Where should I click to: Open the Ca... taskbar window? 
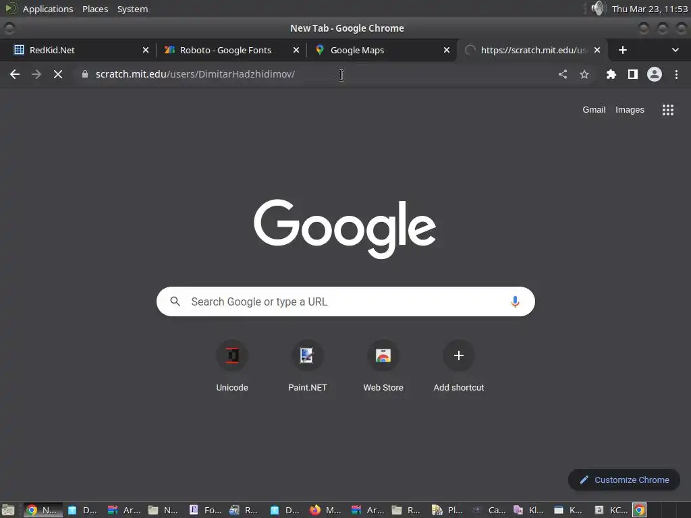click(x=489, y=510)
